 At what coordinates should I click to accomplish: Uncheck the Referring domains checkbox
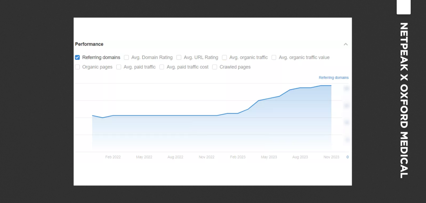tap(78, 57)
